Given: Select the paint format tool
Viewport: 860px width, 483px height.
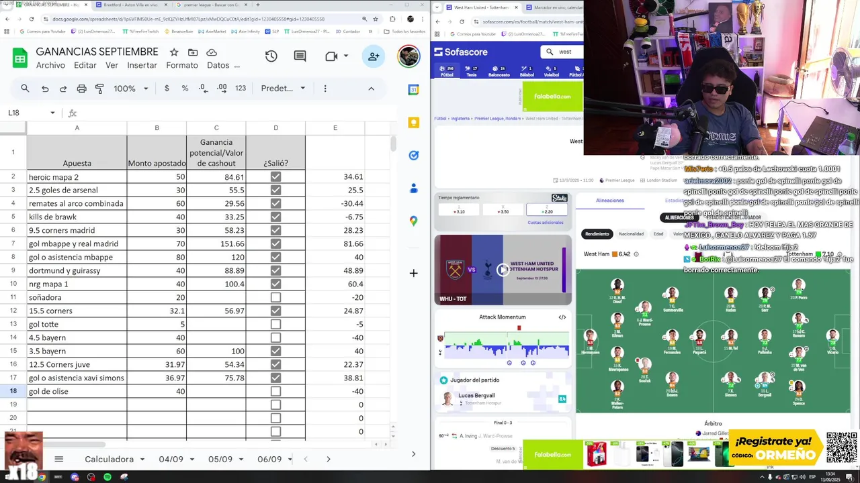Looking at the screenshot, I should (x=99, y=89).
